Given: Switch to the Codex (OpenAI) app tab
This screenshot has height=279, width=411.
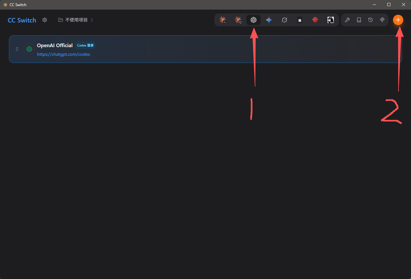Looking at the screenshot, I should click(x=254, y=20).
